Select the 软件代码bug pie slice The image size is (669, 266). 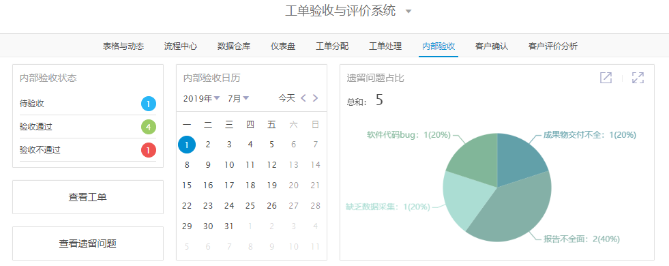pyautogui.click(x=476, y=160)
